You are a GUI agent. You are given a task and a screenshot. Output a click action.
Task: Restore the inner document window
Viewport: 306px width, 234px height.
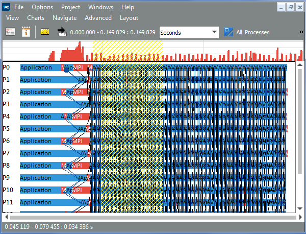tap(290, 7)
